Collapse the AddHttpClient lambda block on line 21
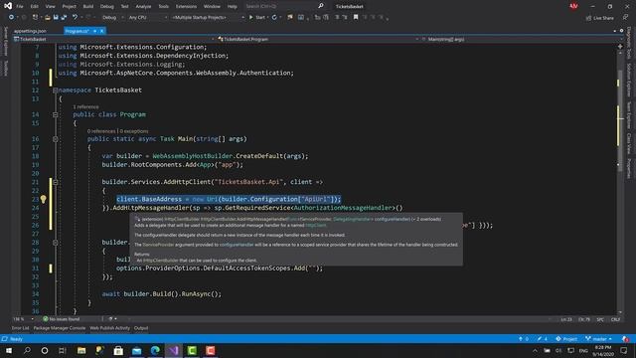This screenshot has width=636, height=358. [56, 182]
